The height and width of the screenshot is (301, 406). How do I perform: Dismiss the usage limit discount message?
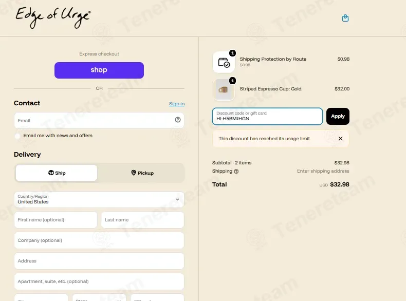(341, 139)
